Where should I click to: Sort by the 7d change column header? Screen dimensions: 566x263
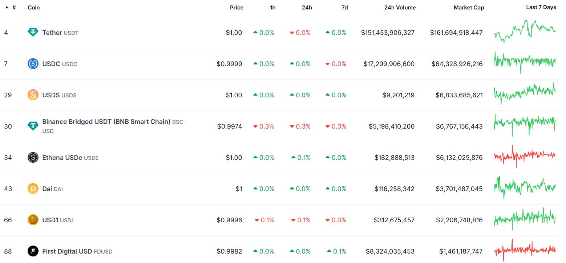click(x=344, y=7)
